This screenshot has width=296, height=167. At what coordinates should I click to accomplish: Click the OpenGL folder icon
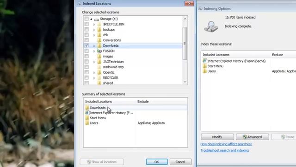(99, 72)
